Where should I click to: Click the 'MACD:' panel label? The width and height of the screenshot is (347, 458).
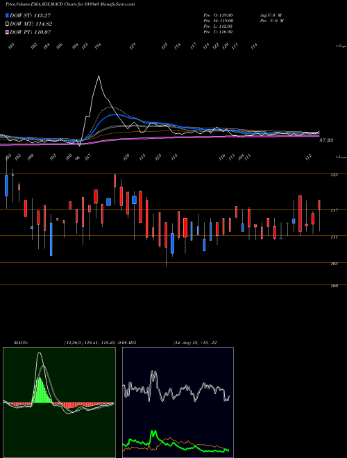point(20,343)
